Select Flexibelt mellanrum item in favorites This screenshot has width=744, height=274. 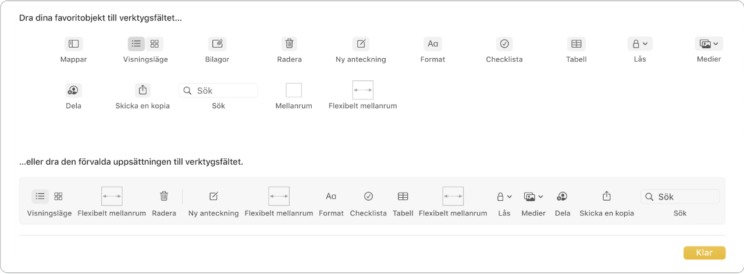coord(362,90)
